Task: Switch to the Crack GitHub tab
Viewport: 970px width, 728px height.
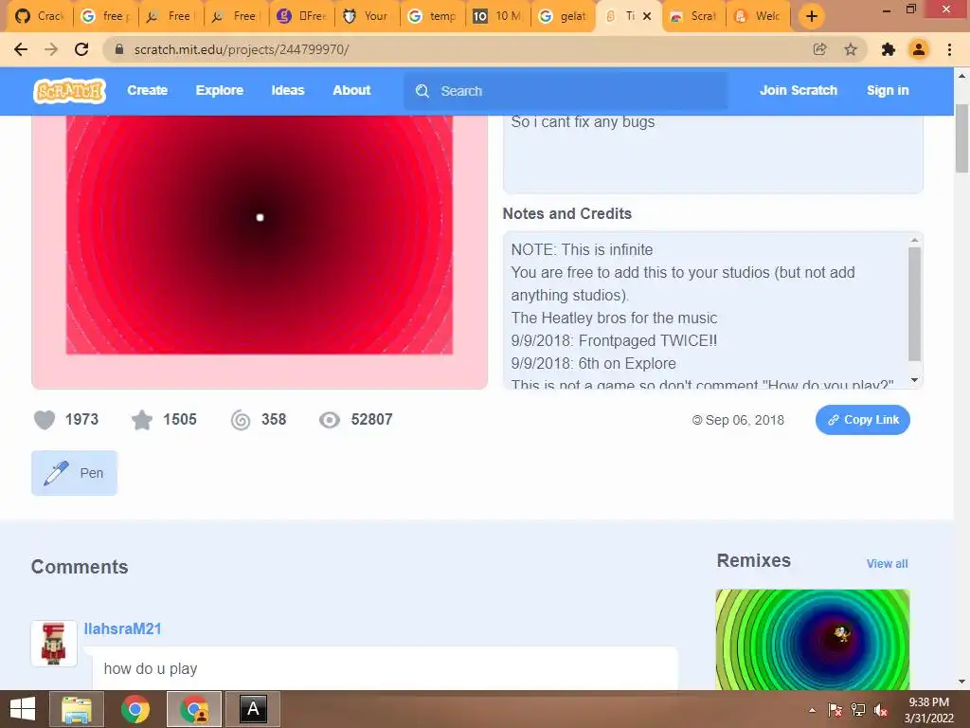Action: click(40, 16)
